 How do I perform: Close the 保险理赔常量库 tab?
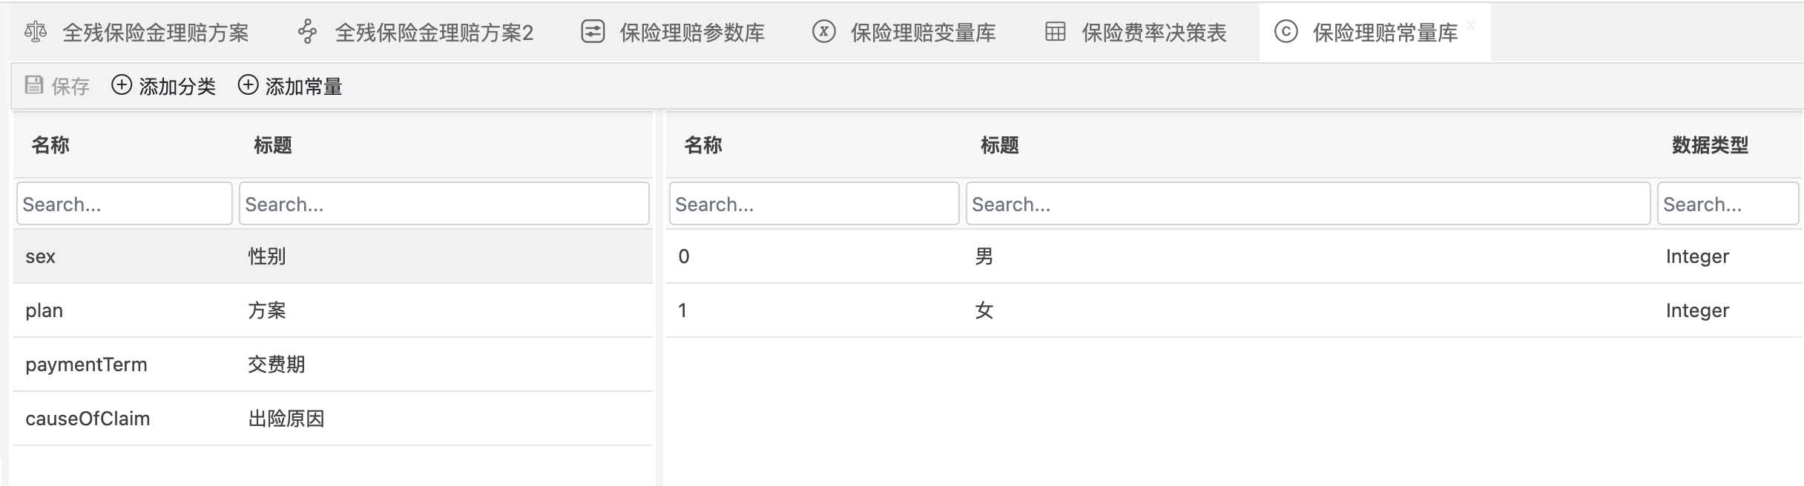tap(1470, 26)
